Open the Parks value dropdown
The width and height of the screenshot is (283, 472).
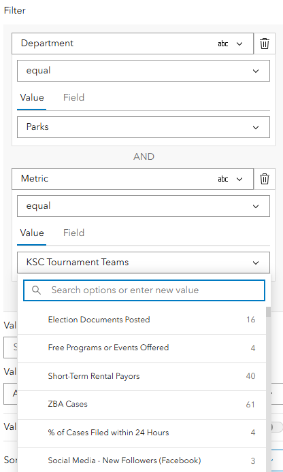coord(144,127)
